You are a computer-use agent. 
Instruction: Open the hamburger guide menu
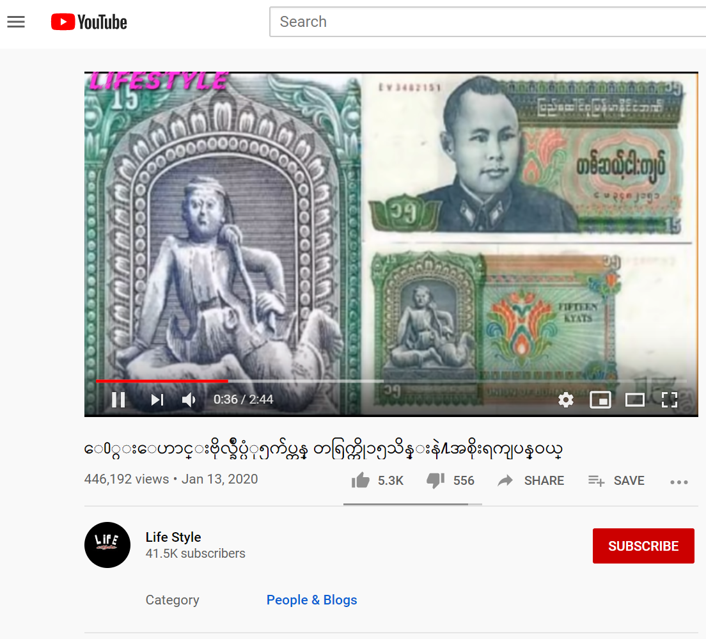16,22
